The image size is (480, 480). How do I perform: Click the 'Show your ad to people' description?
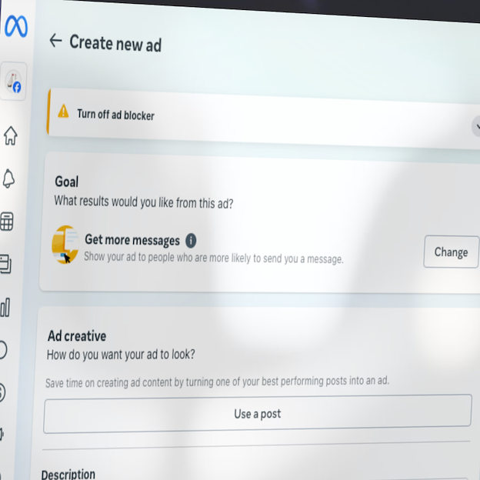coord(214,258)
